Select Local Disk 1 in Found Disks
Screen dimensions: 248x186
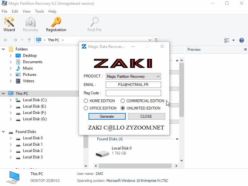(x=32, y=144)
